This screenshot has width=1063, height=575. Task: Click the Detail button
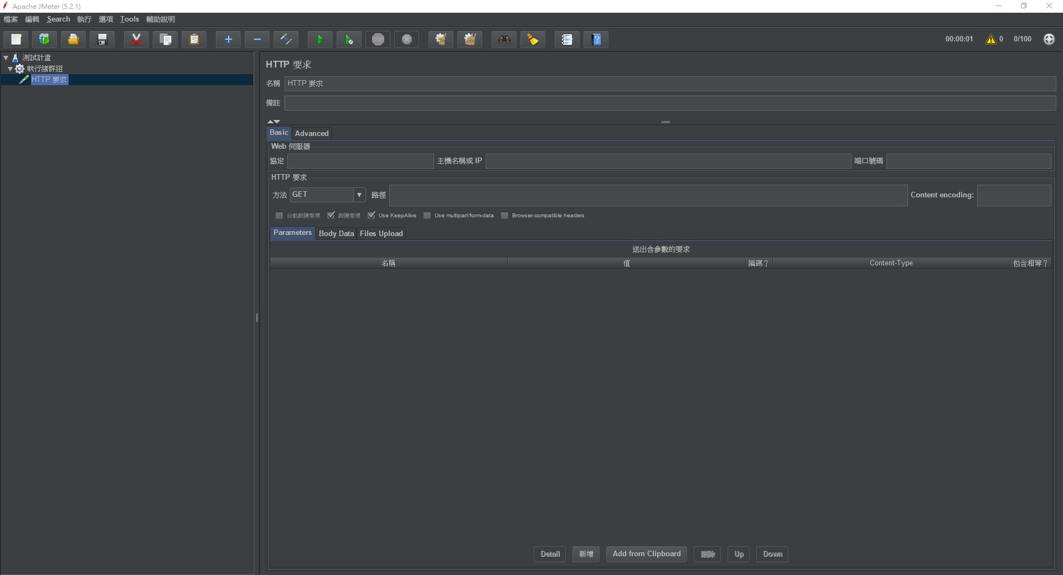pos(550,554)
